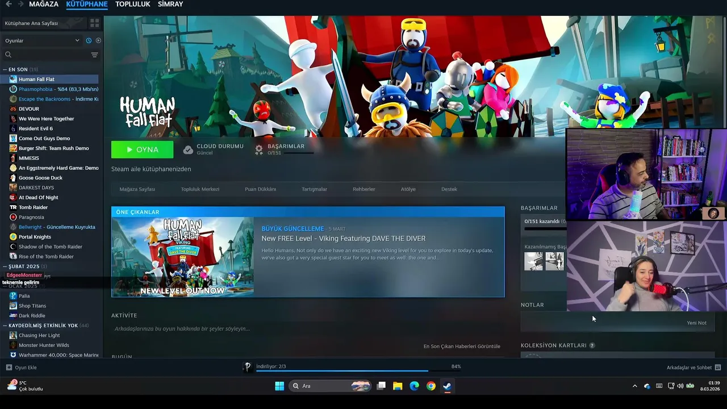Click Oyun Ekle plus icon

[x=9, y=368]
